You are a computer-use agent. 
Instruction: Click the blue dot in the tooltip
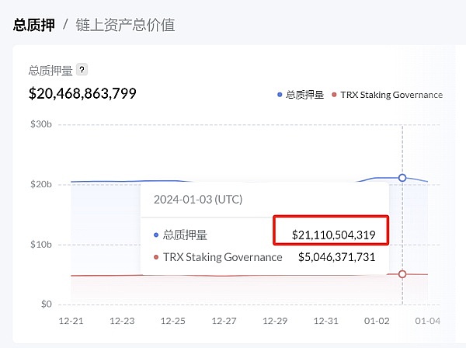pyautogui.click(x=156, y=235)
